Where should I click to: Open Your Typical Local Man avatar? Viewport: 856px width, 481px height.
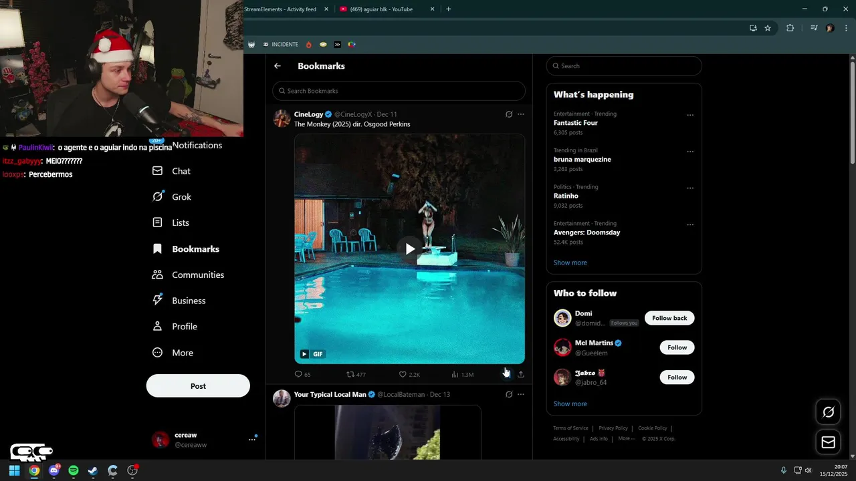pyautogui.click(x=282, y=398)
